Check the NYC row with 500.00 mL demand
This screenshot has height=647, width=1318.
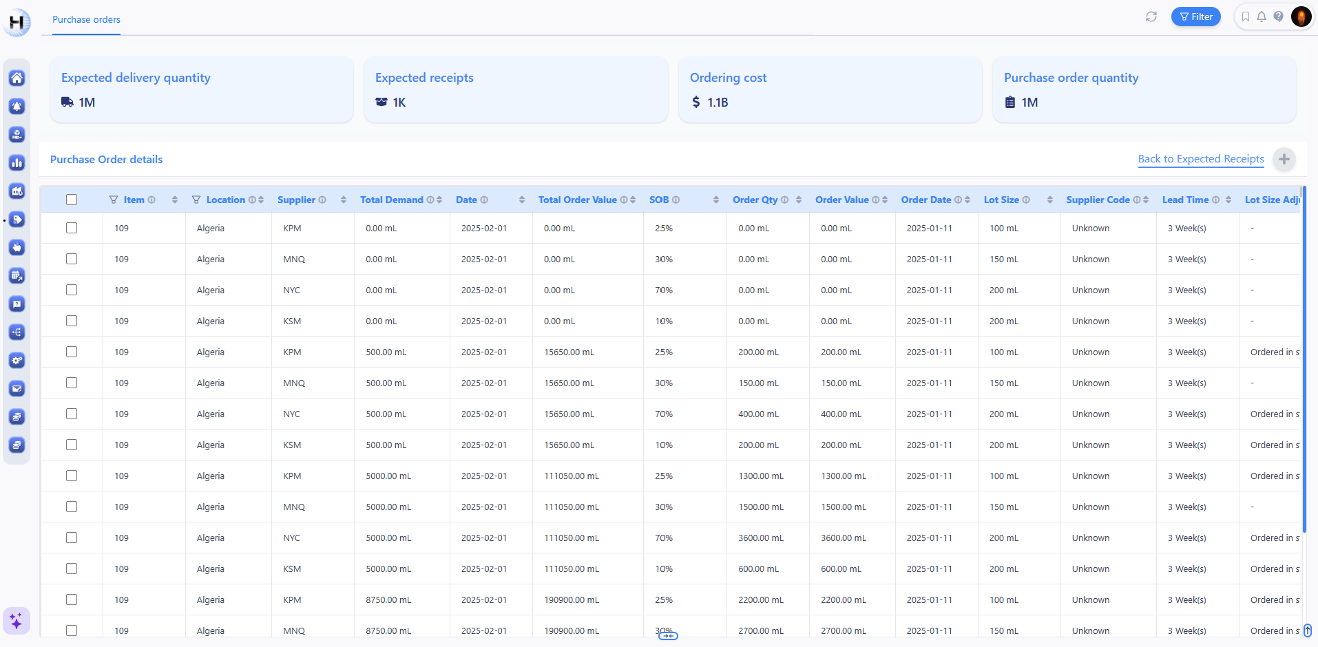[x=72, y=414]
